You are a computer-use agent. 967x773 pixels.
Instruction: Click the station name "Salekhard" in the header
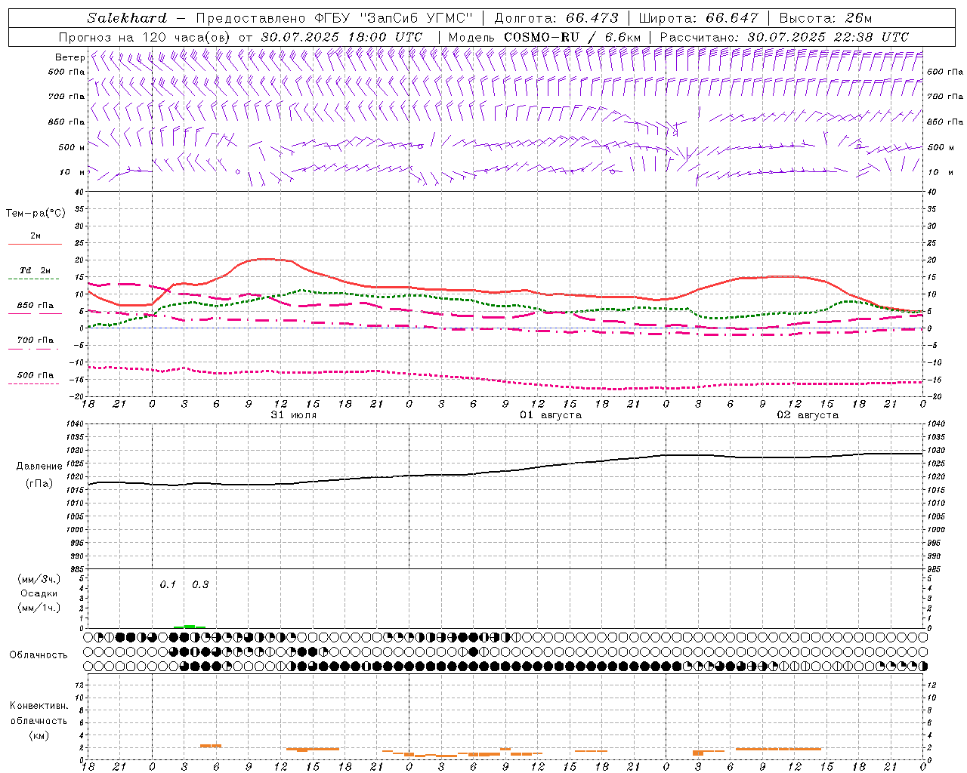tap(127, 18)
